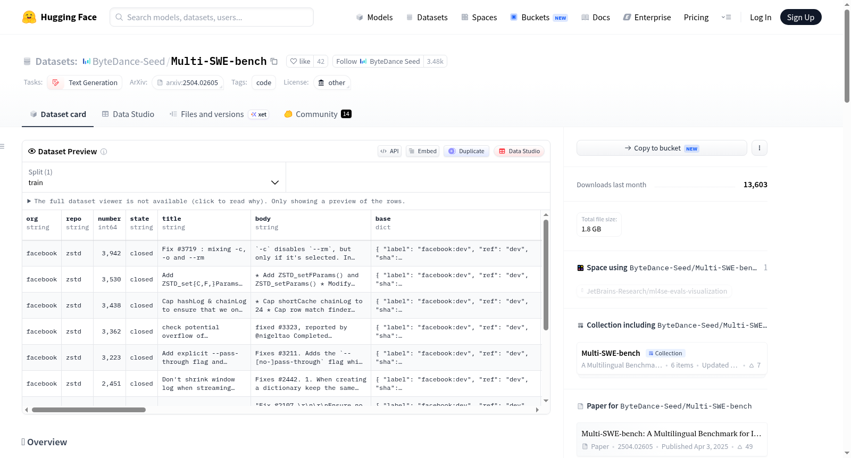851x458 pixels.
Task: Open Datasets in top navigation
Action: (427, 17)
